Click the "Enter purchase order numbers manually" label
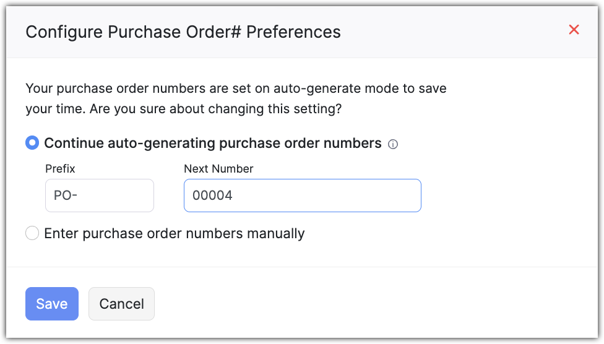The image size is (604, 344). tap(174, 233)
